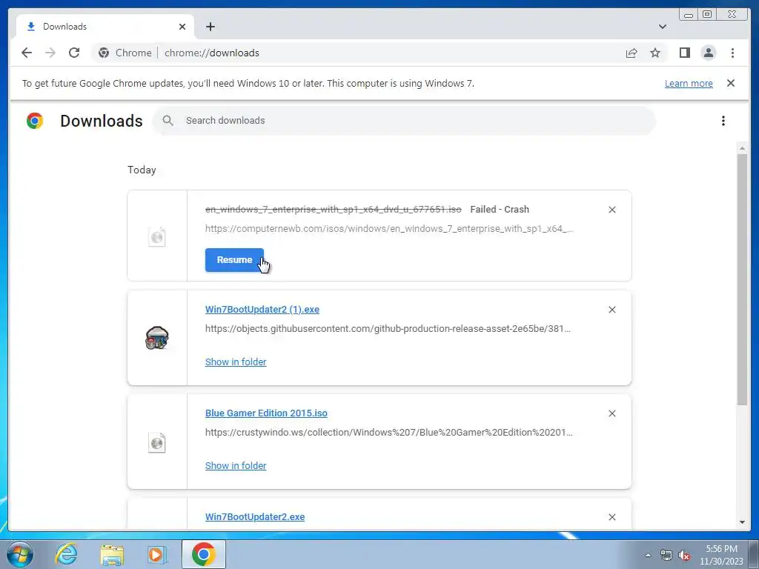Screen dimensions: 759x569
Task: Open Blue Gamer Edition 2015.iso link
Action: point(266,413)
